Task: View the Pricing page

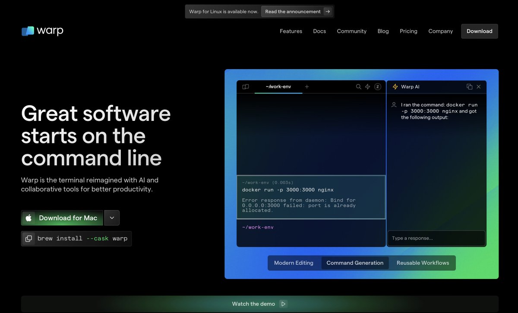Action: point(408,31)
